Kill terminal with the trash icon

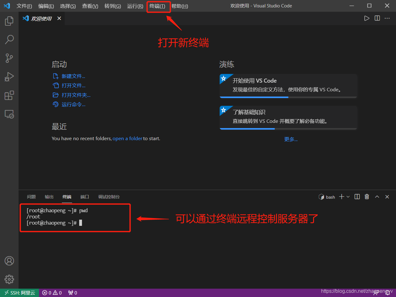pos(367,197)
